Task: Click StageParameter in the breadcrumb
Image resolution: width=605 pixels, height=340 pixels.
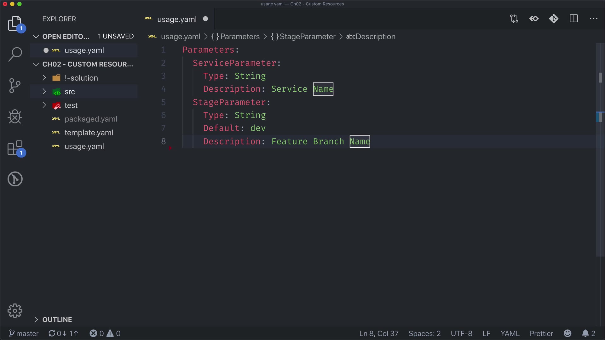Action: coord(307,37)
